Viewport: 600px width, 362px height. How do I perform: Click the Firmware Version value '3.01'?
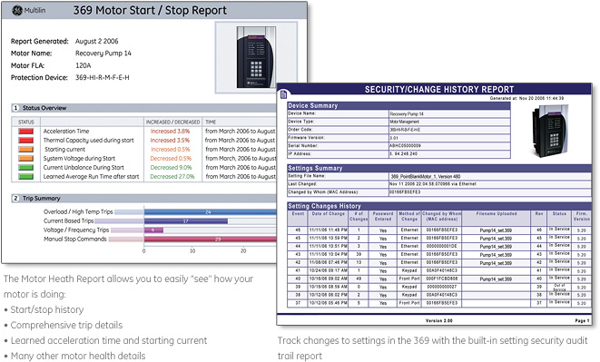click(394, 138)
